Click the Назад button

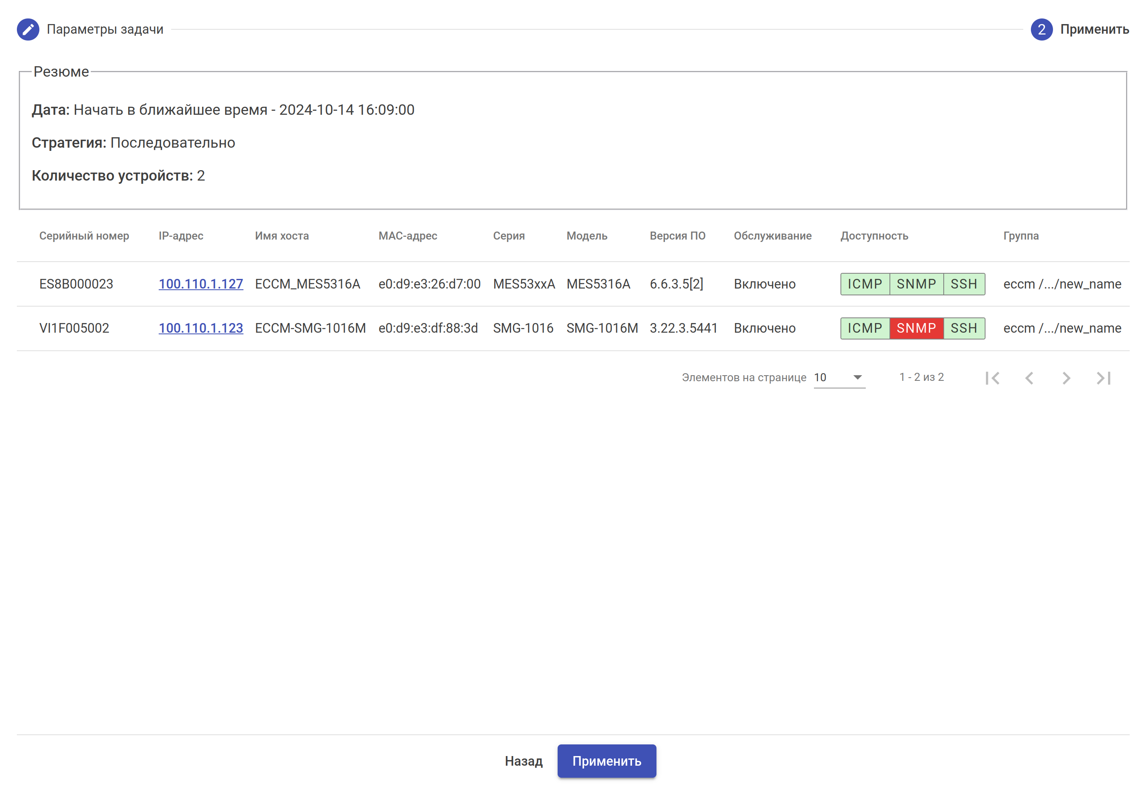tap(523, 761)
